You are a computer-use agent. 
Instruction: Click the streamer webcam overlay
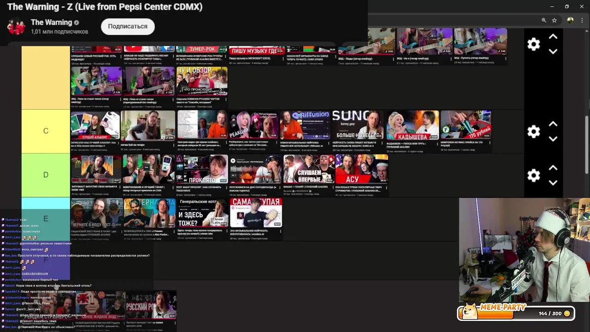coord(525,250)
